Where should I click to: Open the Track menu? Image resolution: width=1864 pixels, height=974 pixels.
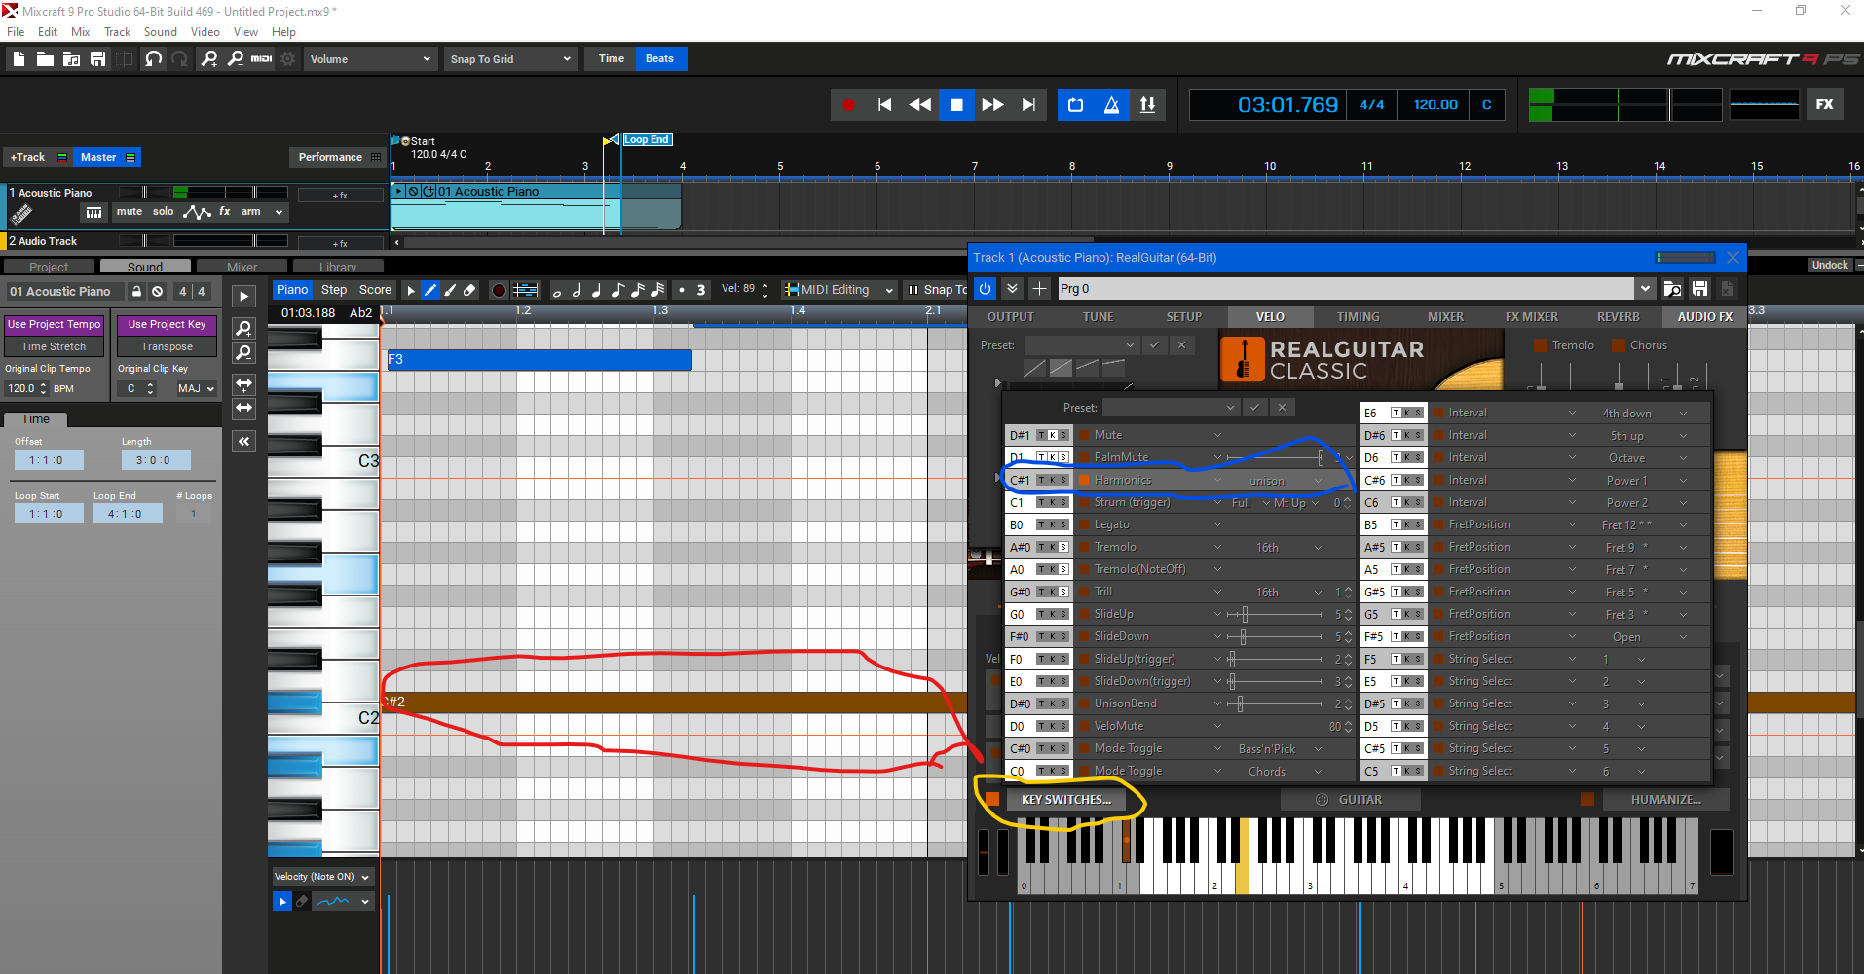point(117,32)
